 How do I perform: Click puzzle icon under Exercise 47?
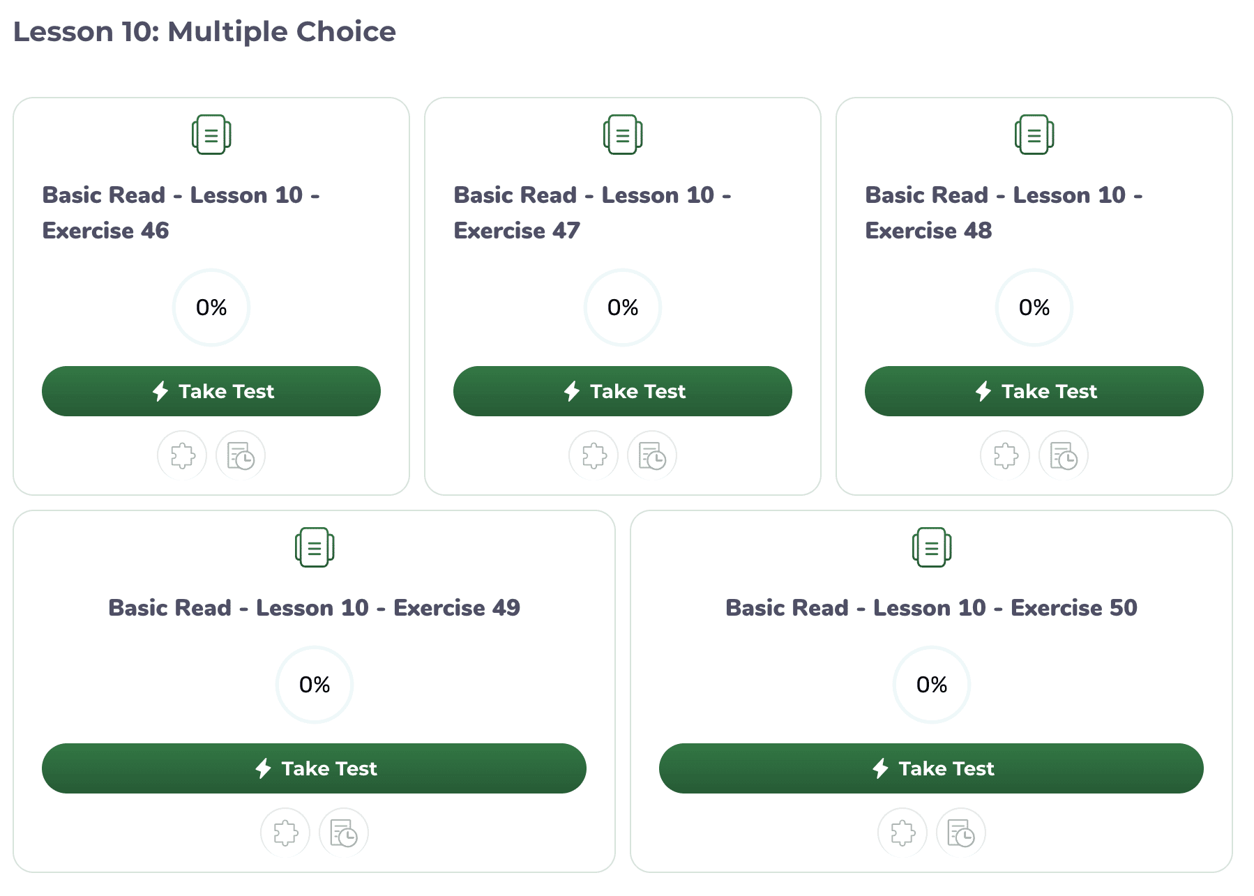(x=594, y=456)
